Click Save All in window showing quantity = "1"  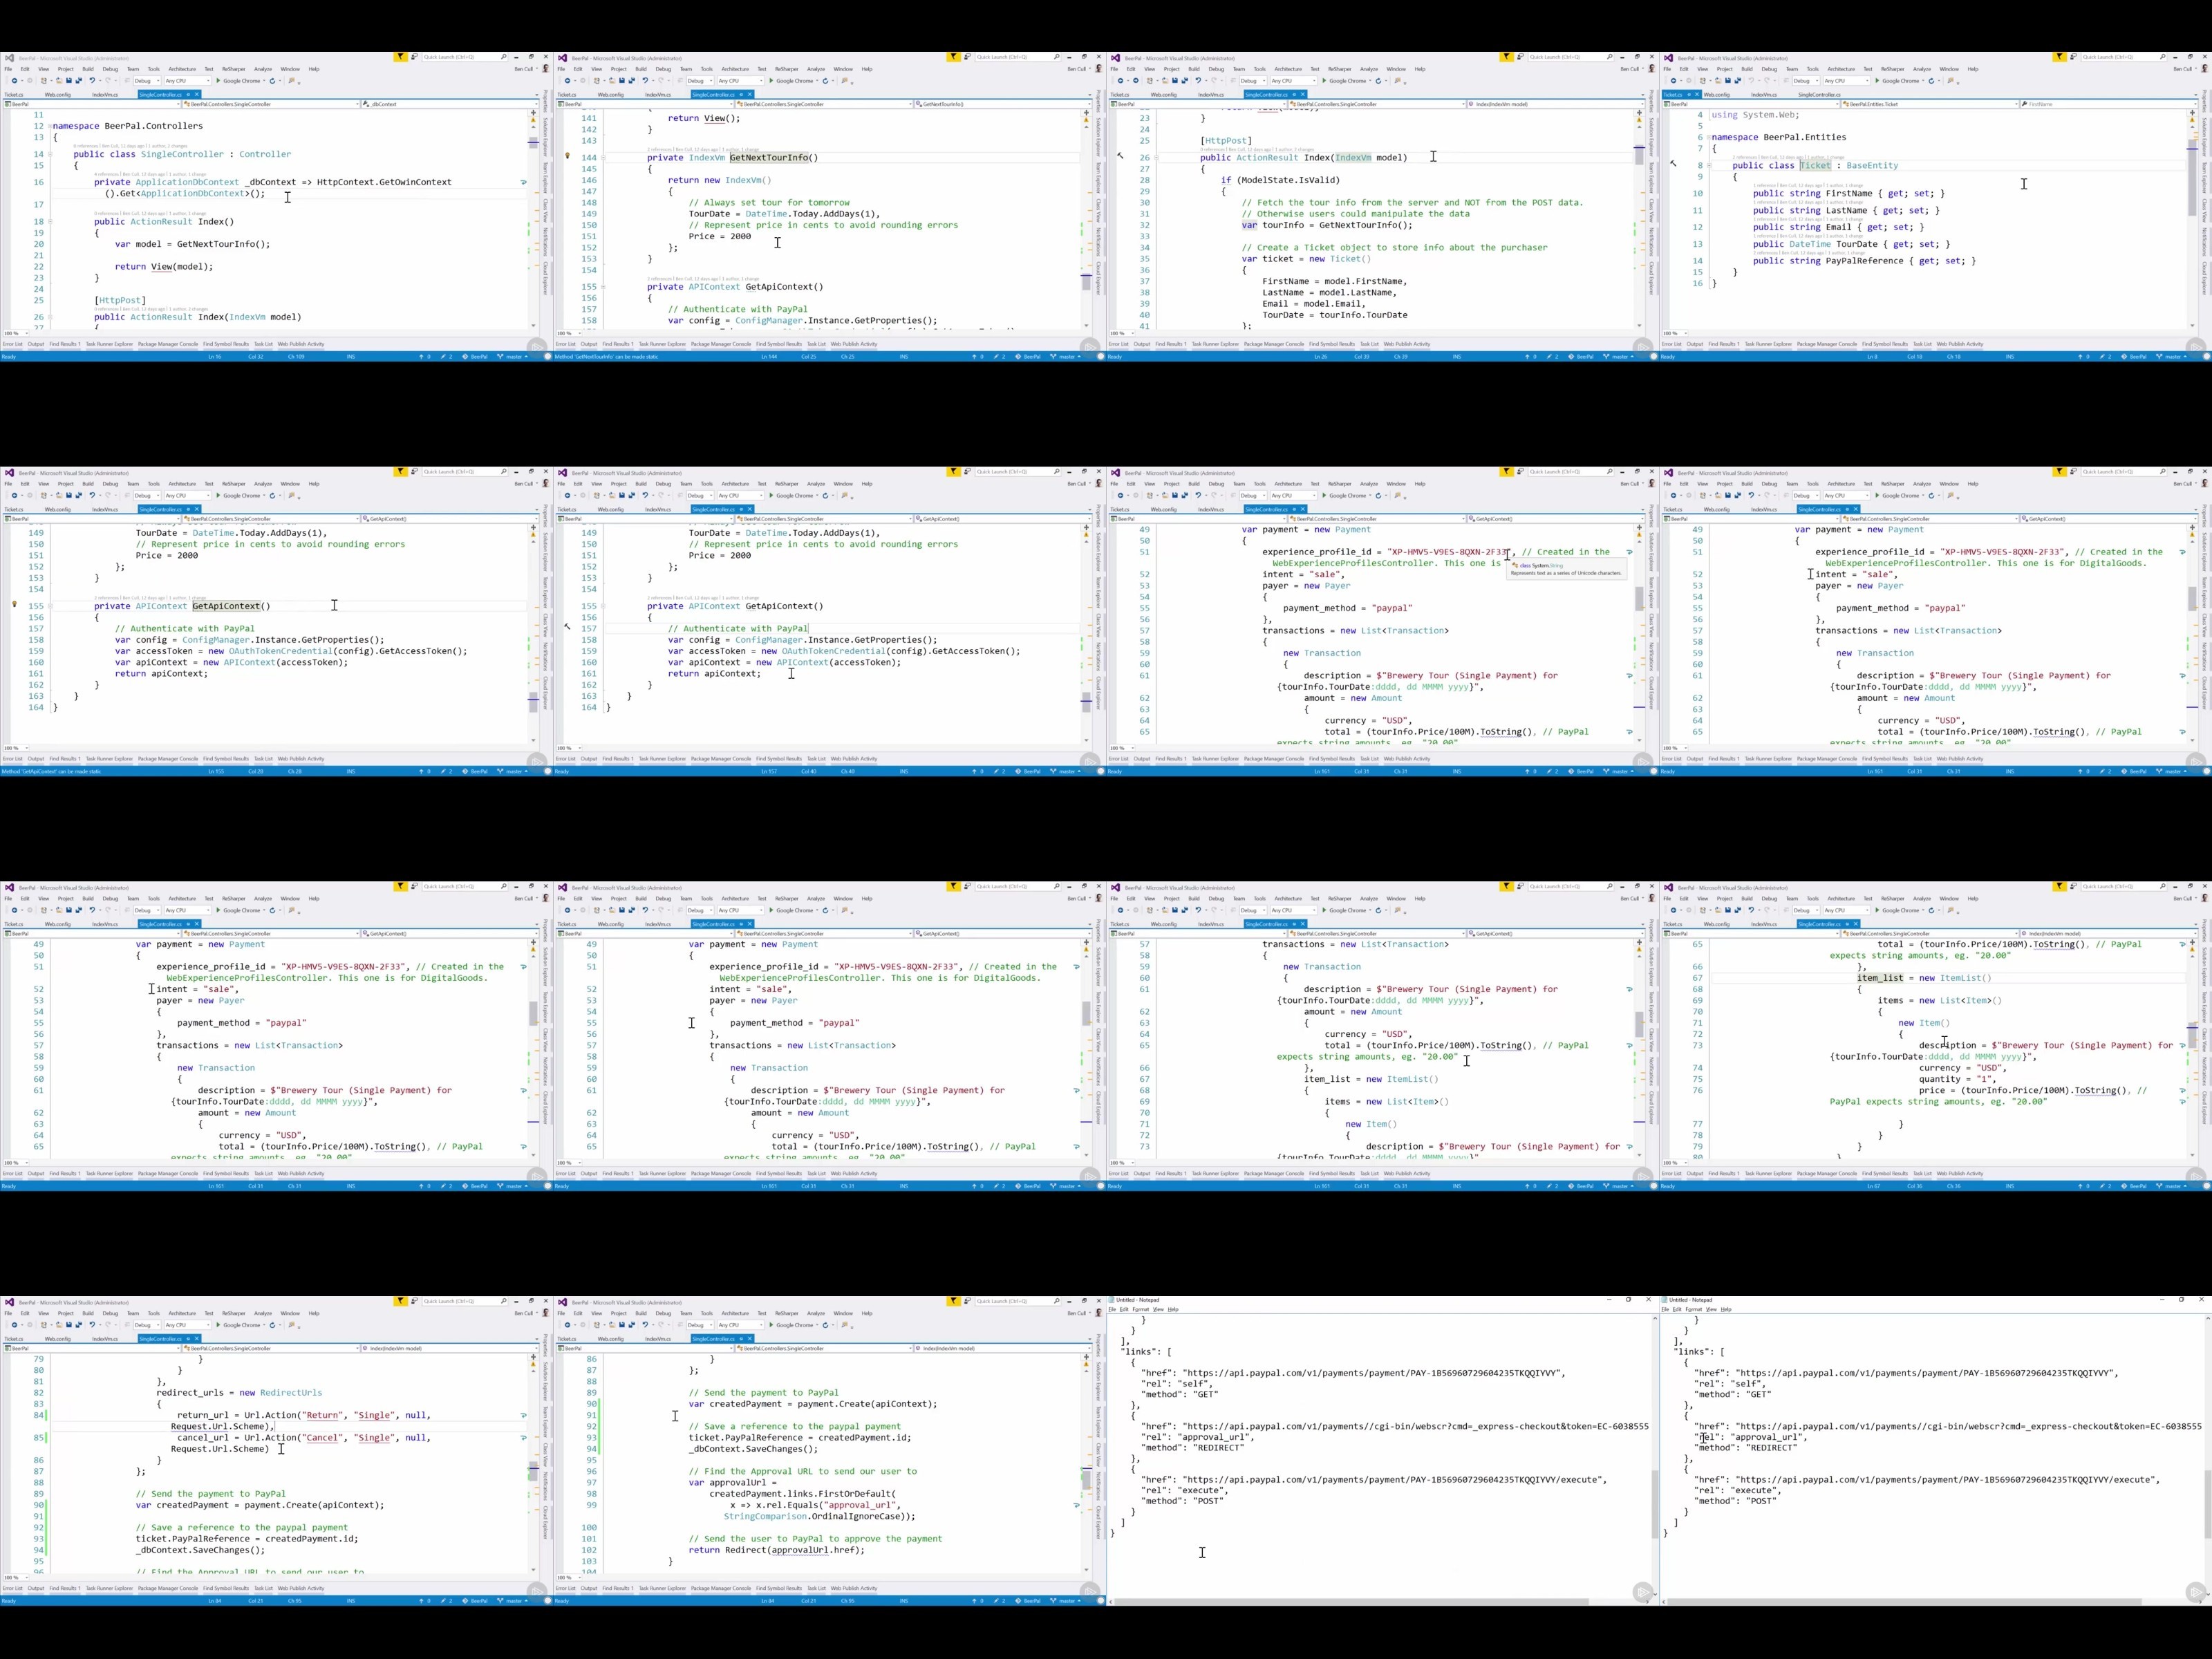[x=1738, y=911]
